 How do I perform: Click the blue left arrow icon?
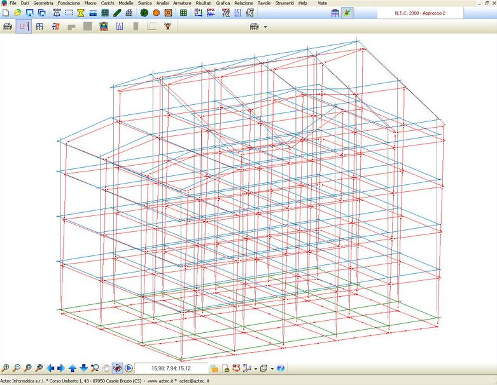coord(51,368)
